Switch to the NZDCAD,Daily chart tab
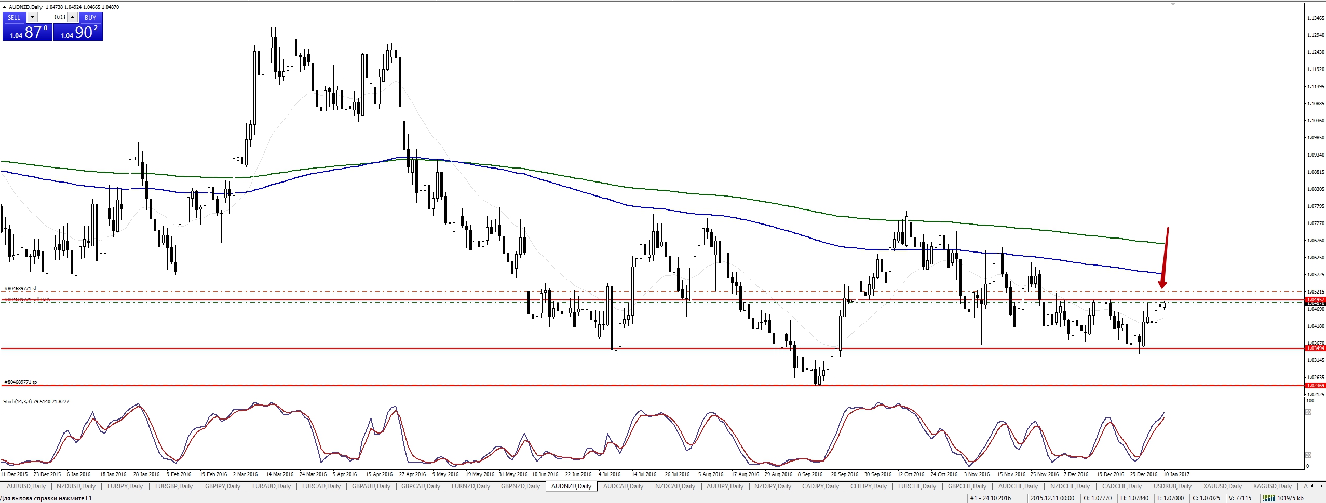This screenshot has width=1326, height=503. click(675, 486)
